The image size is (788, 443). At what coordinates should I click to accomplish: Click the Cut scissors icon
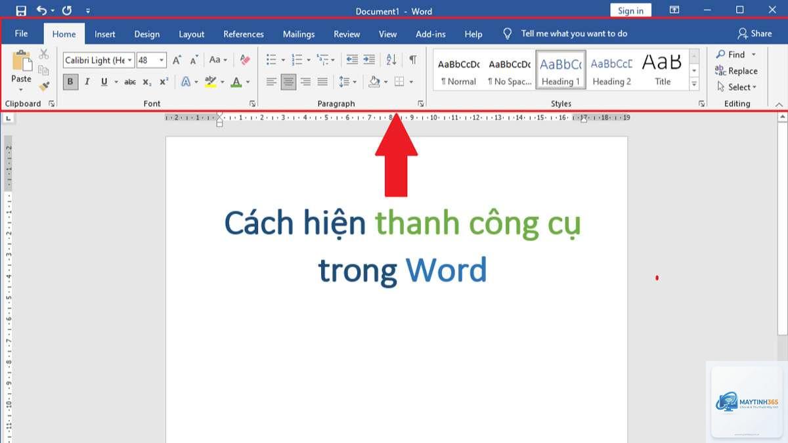[x=44, y=54]
